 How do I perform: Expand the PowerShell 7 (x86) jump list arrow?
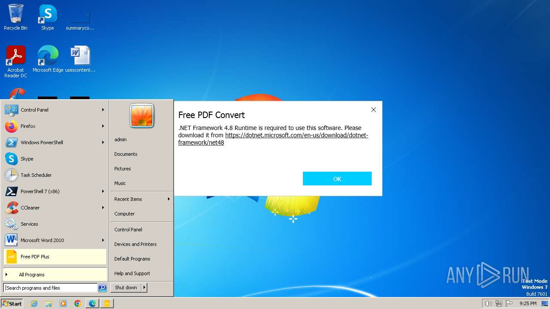tap(103, 191)
